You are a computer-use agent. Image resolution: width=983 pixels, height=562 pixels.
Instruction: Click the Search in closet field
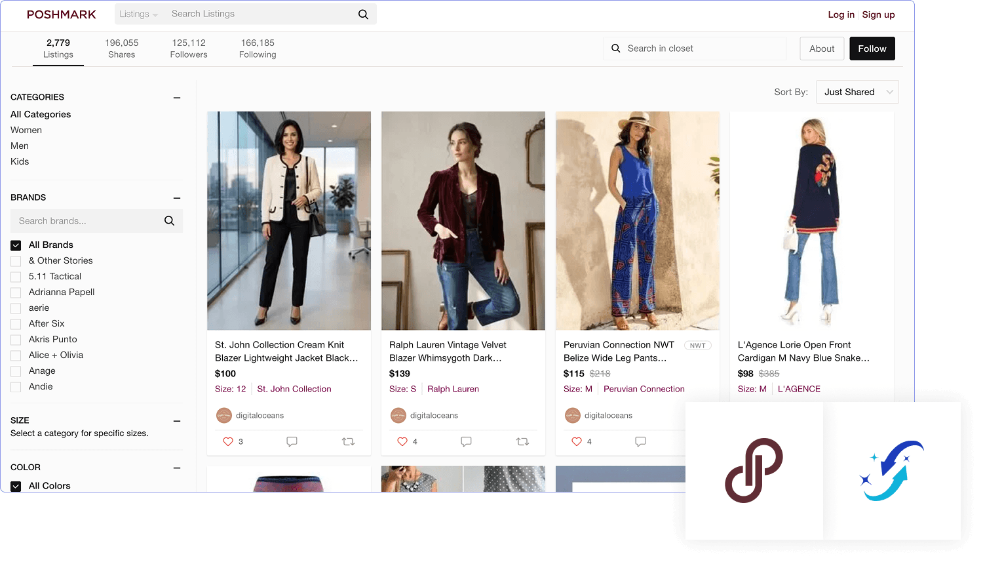pyautogui.click(x=695, y=49)
